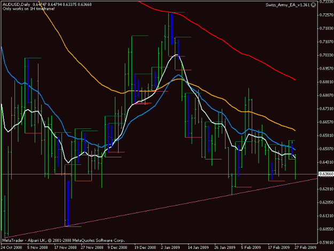
Task: Click the 0.62050 price scale value
Action: coord(327,202)
